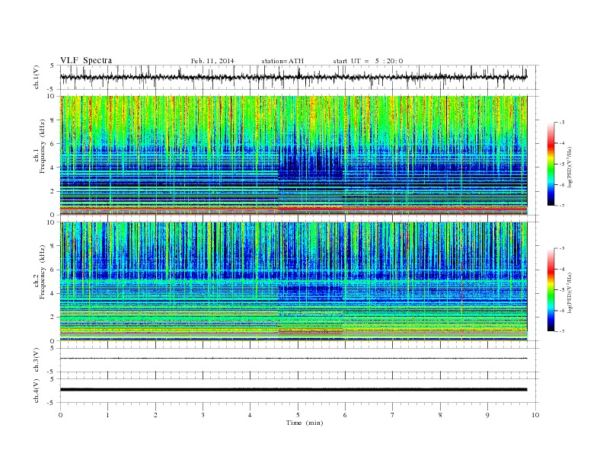
Task: Click the ch.1 spectrogram plot
Action: coord(294,155)
